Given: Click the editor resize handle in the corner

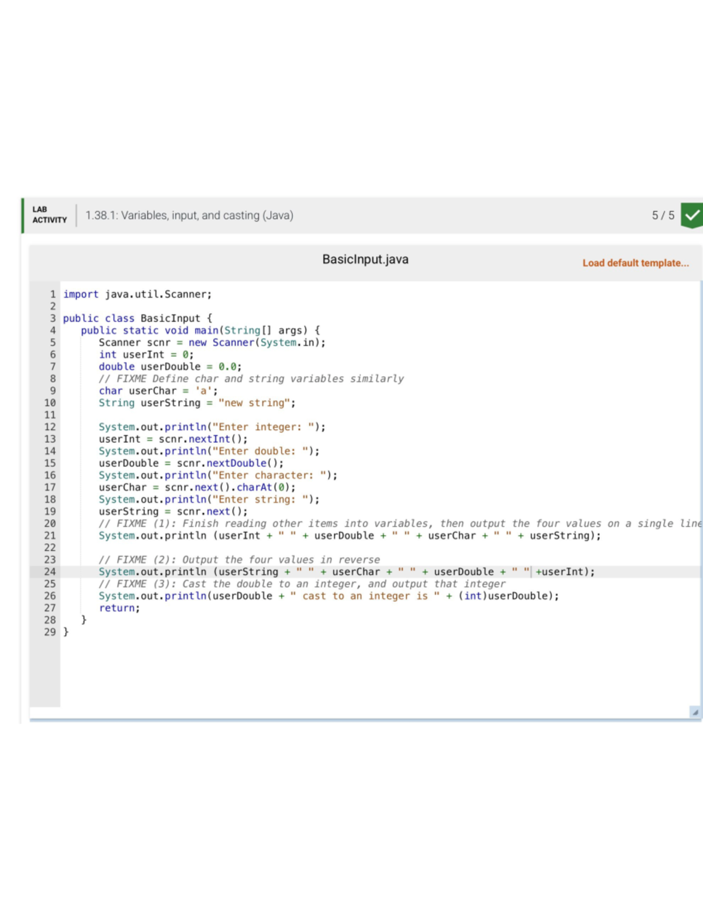Looking at the screenshot, I should coord(695,712).
